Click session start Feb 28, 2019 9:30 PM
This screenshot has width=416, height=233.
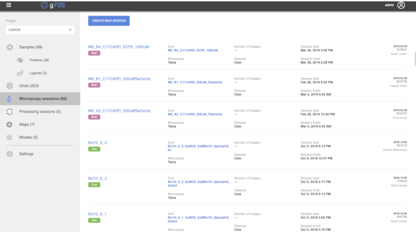pyautogui.click(x=317, y=82)
